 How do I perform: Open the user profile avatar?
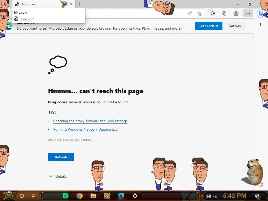(x=236, y=13)
